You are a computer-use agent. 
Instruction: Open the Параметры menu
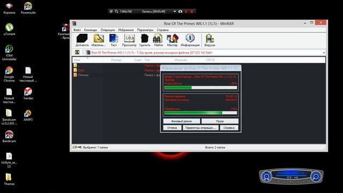click(145, 30)
